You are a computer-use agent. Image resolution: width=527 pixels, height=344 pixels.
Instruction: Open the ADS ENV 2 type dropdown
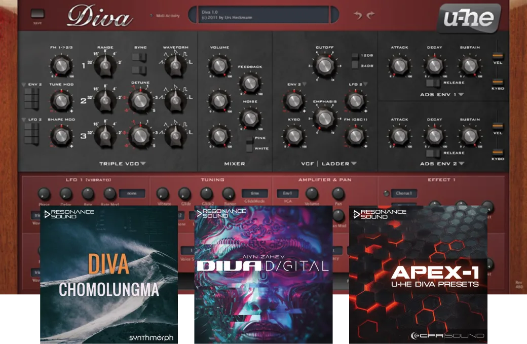point(461,164)
